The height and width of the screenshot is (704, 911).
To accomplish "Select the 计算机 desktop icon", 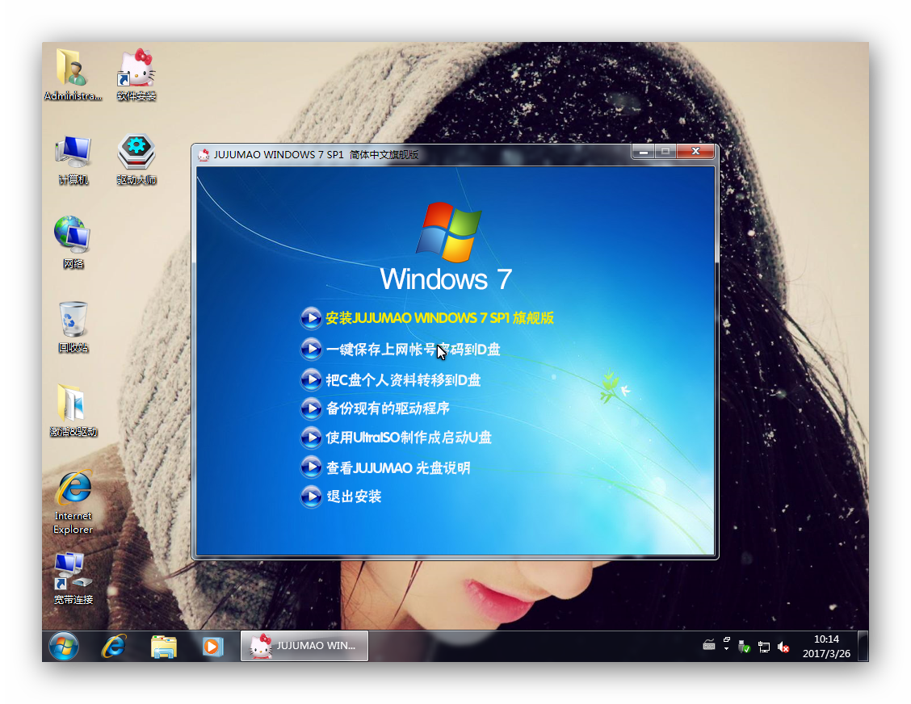I will 73,160.
